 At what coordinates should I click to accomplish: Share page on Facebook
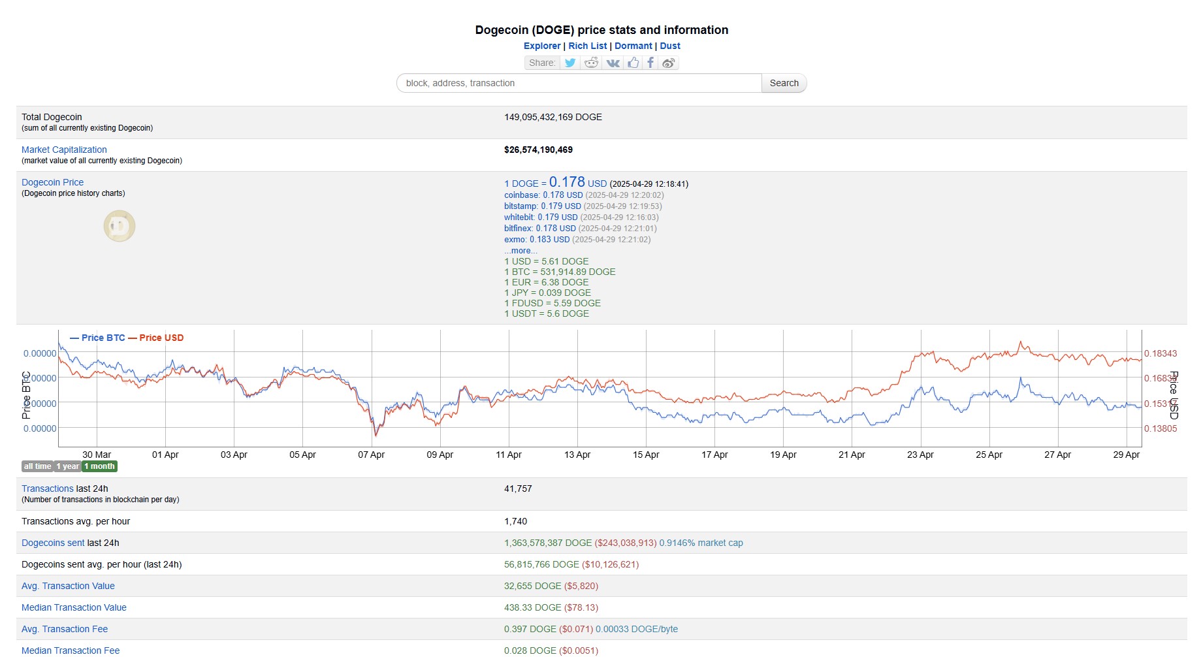point(650,63)
